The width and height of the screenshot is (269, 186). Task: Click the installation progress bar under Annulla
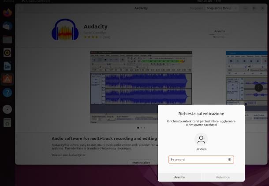click(x=219, y=34)
